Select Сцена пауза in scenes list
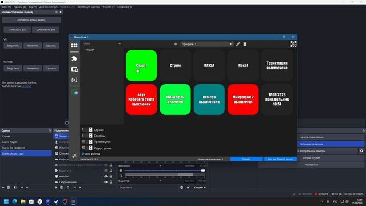Viewport: 366px width, 206px height. click(x=26, y=142)
